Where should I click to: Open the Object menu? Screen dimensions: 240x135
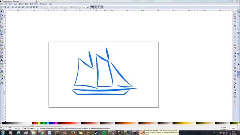[21, 4]
